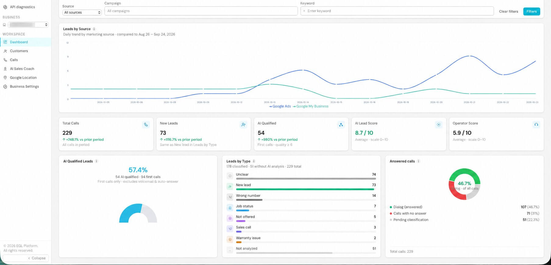
Task: Clear all filters
Action: click(x=508, y=12)
